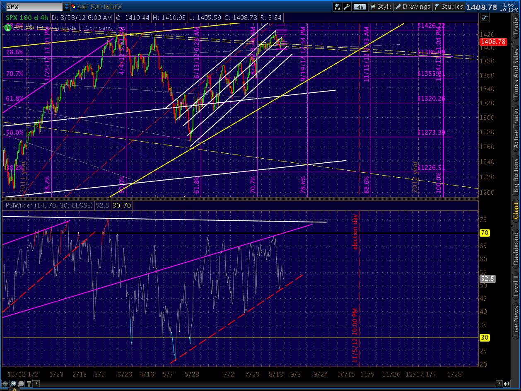Click the chart share/grid icon in toolbar
The height and width of the screenshot is (391, 521).
(338, 7)
